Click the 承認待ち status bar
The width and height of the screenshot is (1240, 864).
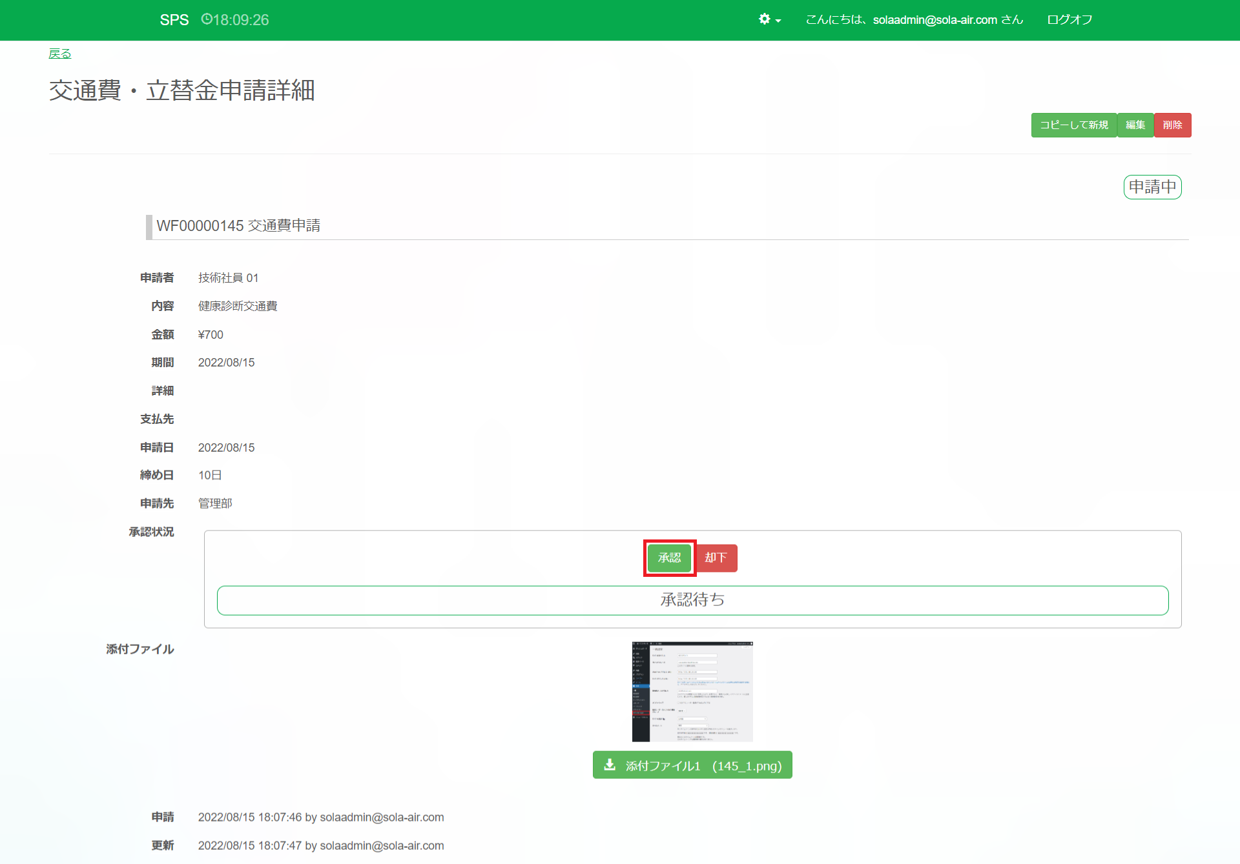click(x=692, y=600)
